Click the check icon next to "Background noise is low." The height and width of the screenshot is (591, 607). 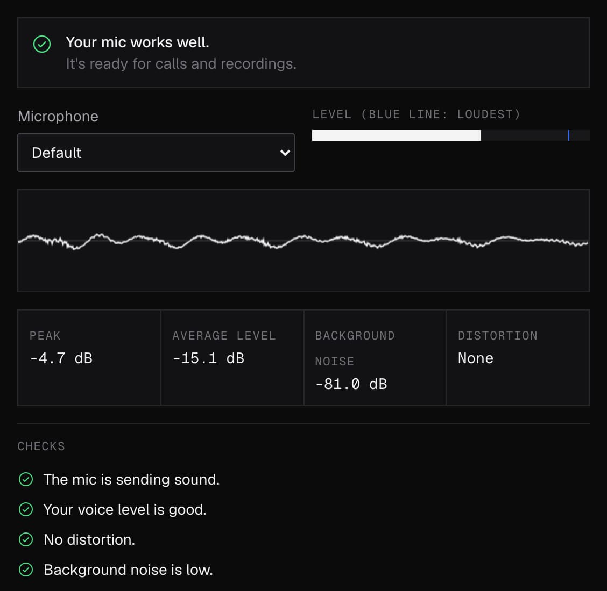click(26, 570)
